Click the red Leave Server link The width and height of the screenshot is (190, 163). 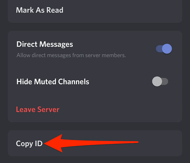[37, 109]
